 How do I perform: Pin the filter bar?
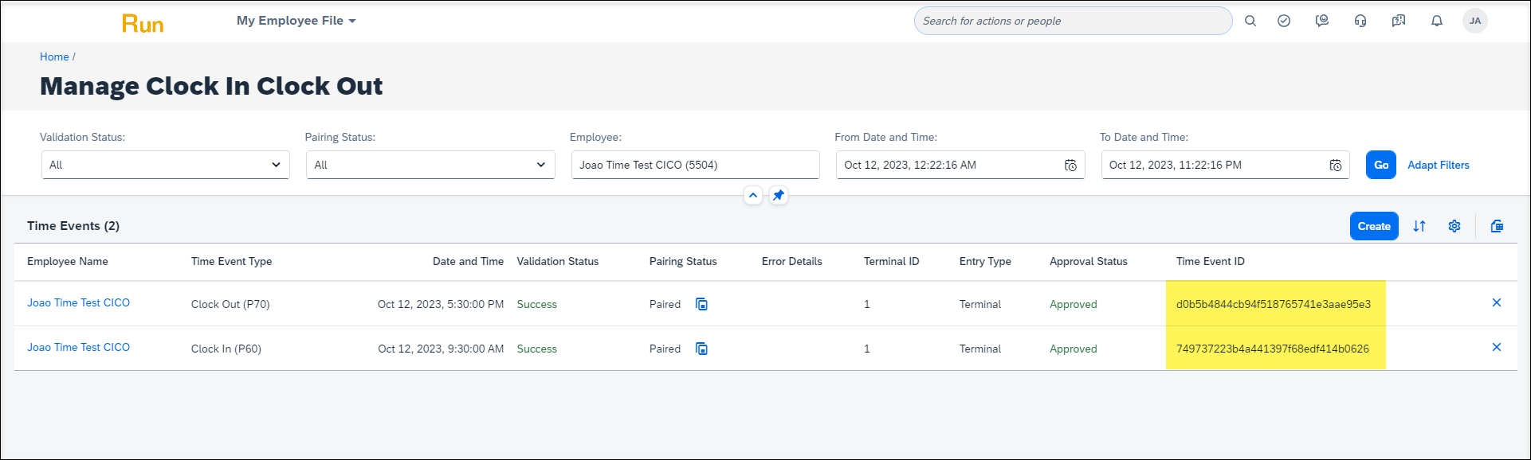click(779, 195)
